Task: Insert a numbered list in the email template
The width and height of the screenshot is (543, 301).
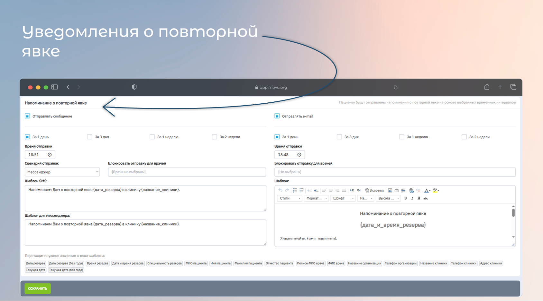Action: 295,190
